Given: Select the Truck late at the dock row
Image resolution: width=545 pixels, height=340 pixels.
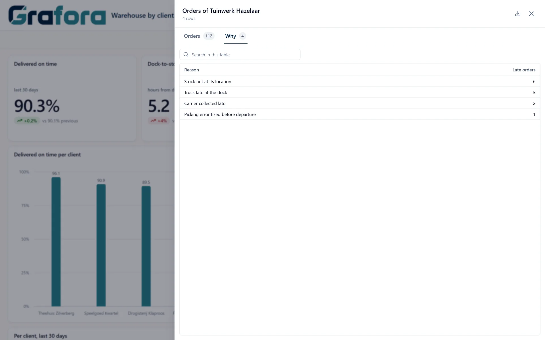Looking at the screenshot, I should 360,92.
